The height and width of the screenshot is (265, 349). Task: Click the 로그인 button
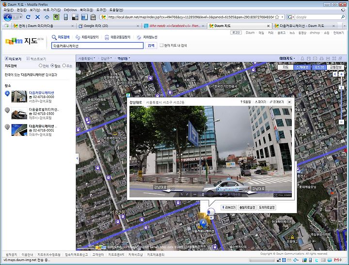(236, 33)
